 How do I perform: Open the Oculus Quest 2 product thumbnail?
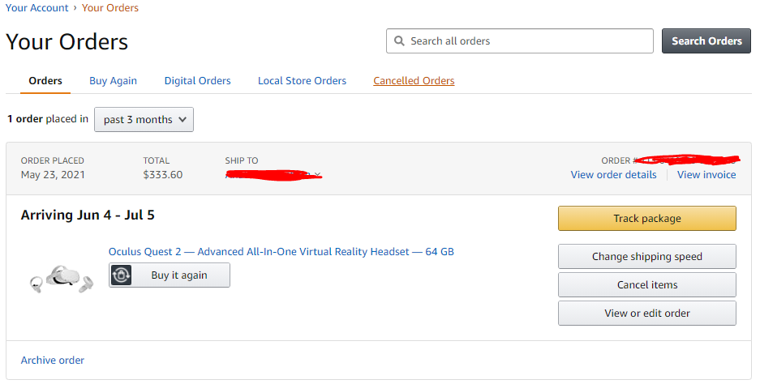click(62, 279)
